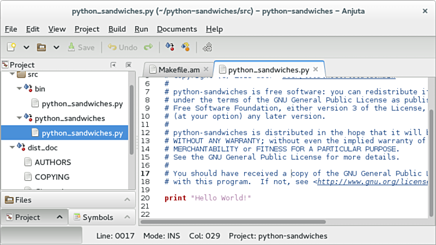Click the toolbar icon left of the gears icon
The image size is (436, 245).
186,47
